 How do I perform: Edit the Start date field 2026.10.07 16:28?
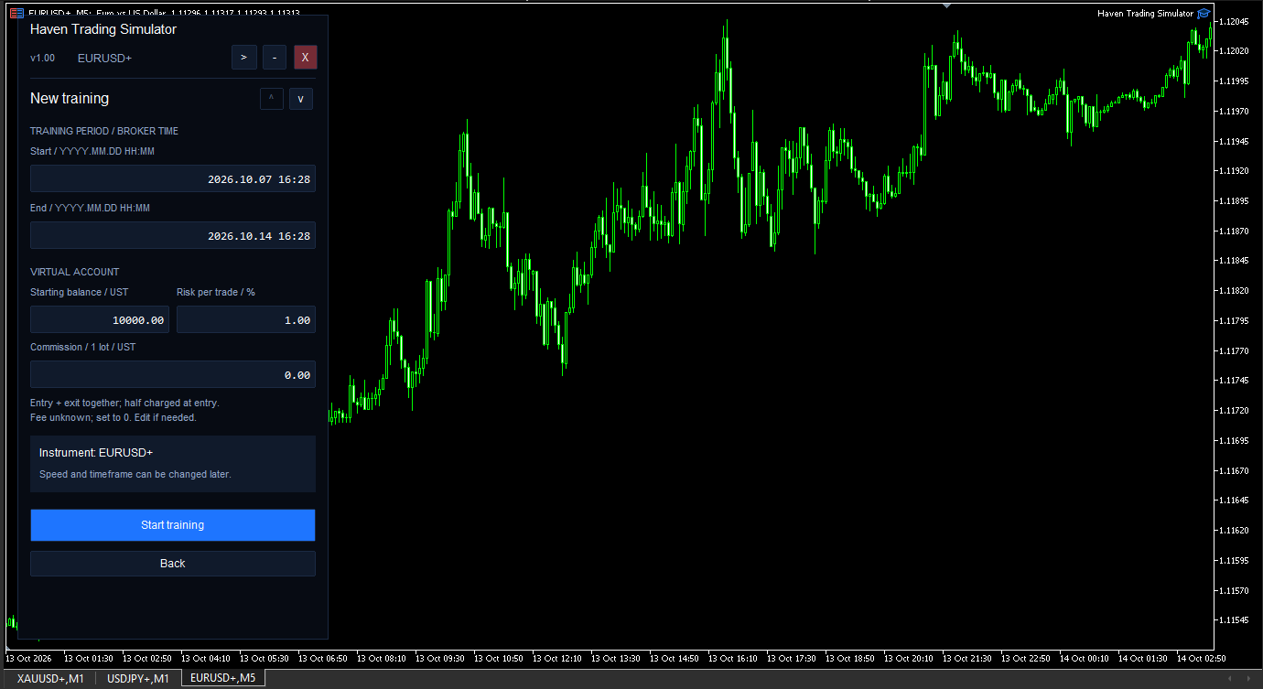(173, 179)
